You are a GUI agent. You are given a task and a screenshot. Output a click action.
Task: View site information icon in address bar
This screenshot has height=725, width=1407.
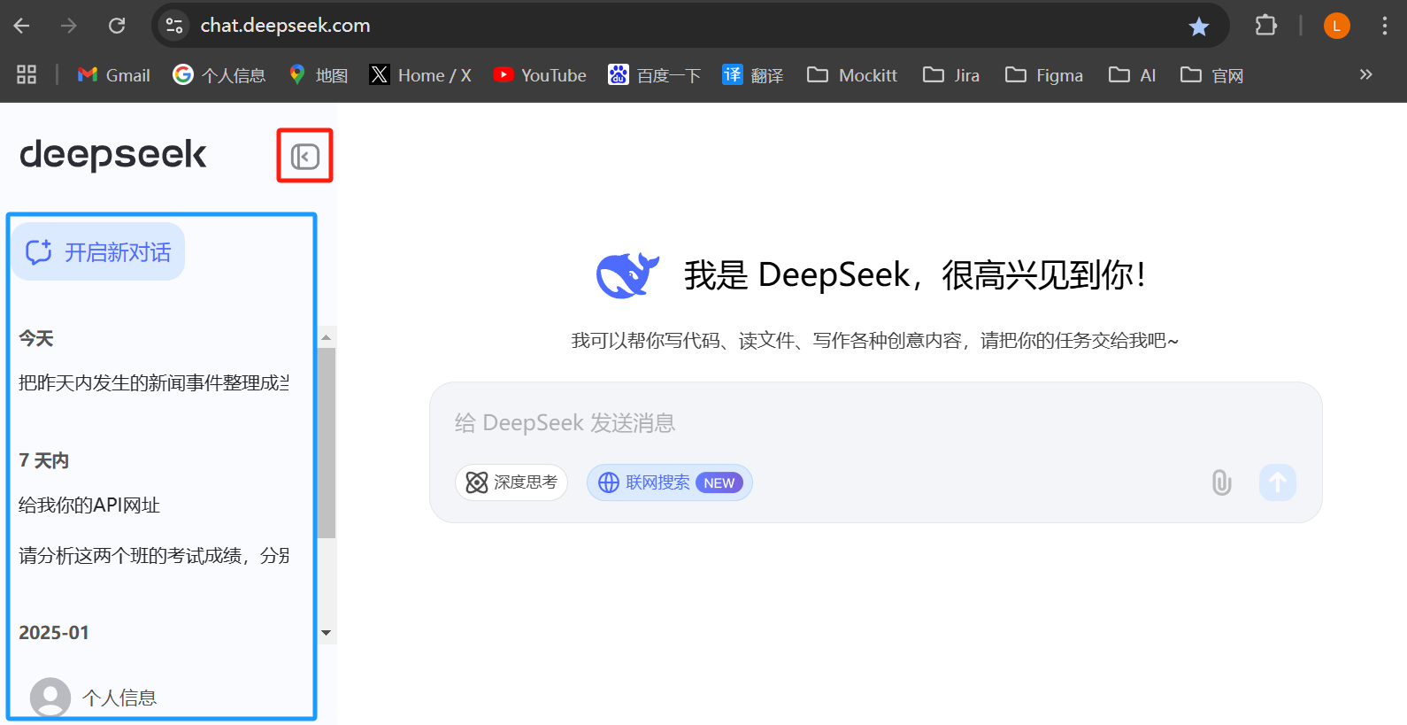175,26
